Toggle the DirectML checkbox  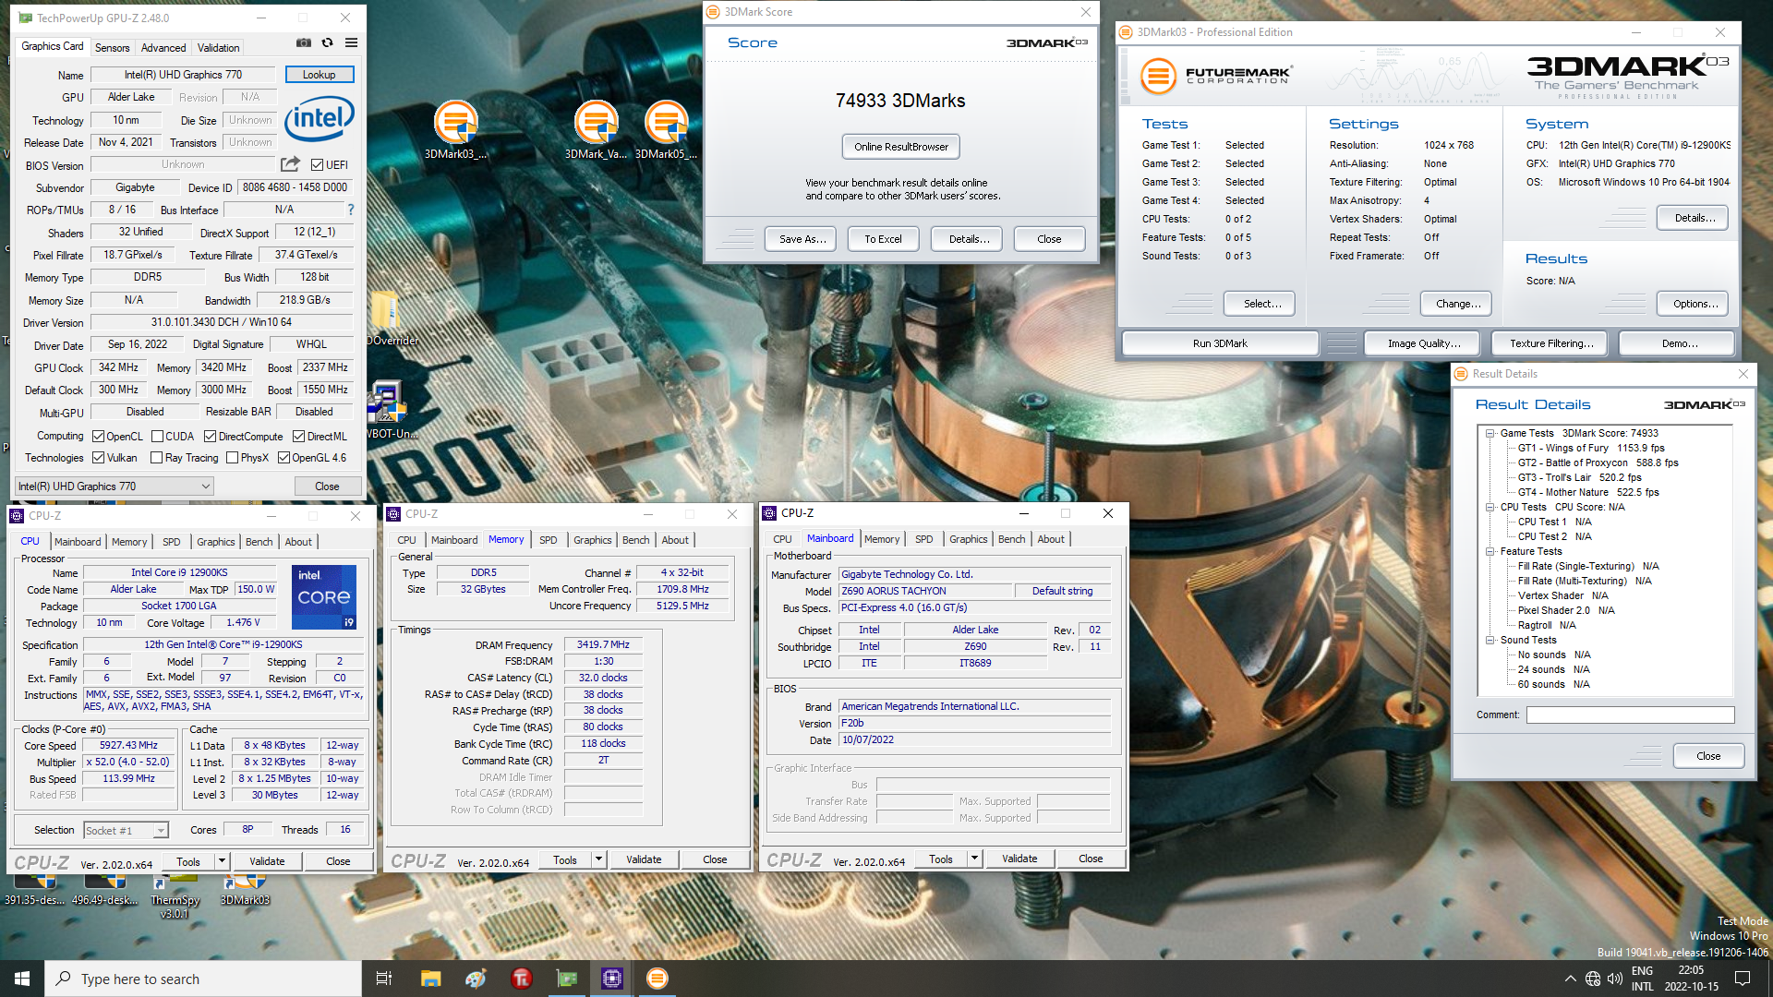click(298, 437)
